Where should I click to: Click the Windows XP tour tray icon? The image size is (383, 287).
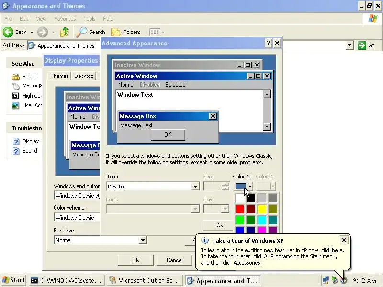344,280
